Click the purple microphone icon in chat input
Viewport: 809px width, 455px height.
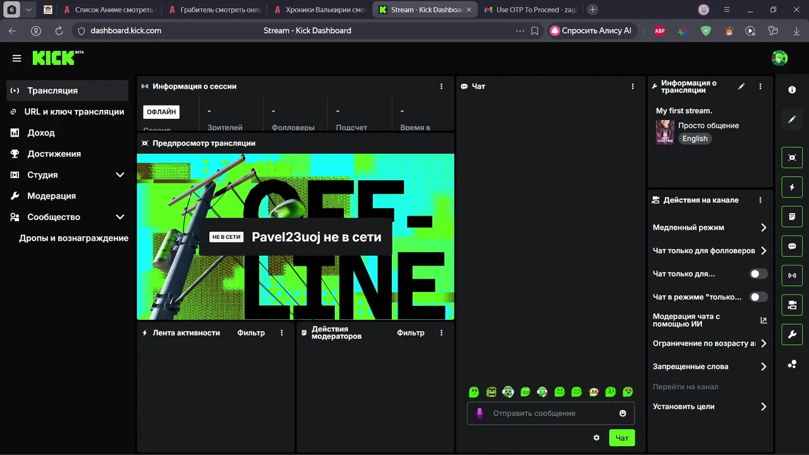[x=480, y=413]
